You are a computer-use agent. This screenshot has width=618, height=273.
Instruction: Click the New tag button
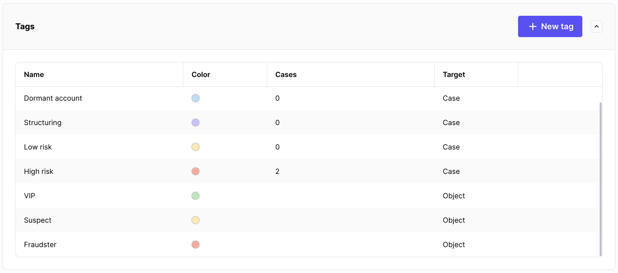pyautogui.click(x=550, y=26)
